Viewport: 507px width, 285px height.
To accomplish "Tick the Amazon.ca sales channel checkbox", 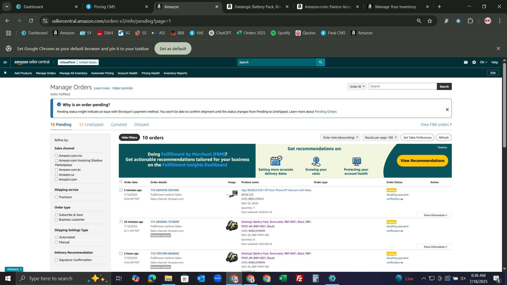I will tap(56, 175).
